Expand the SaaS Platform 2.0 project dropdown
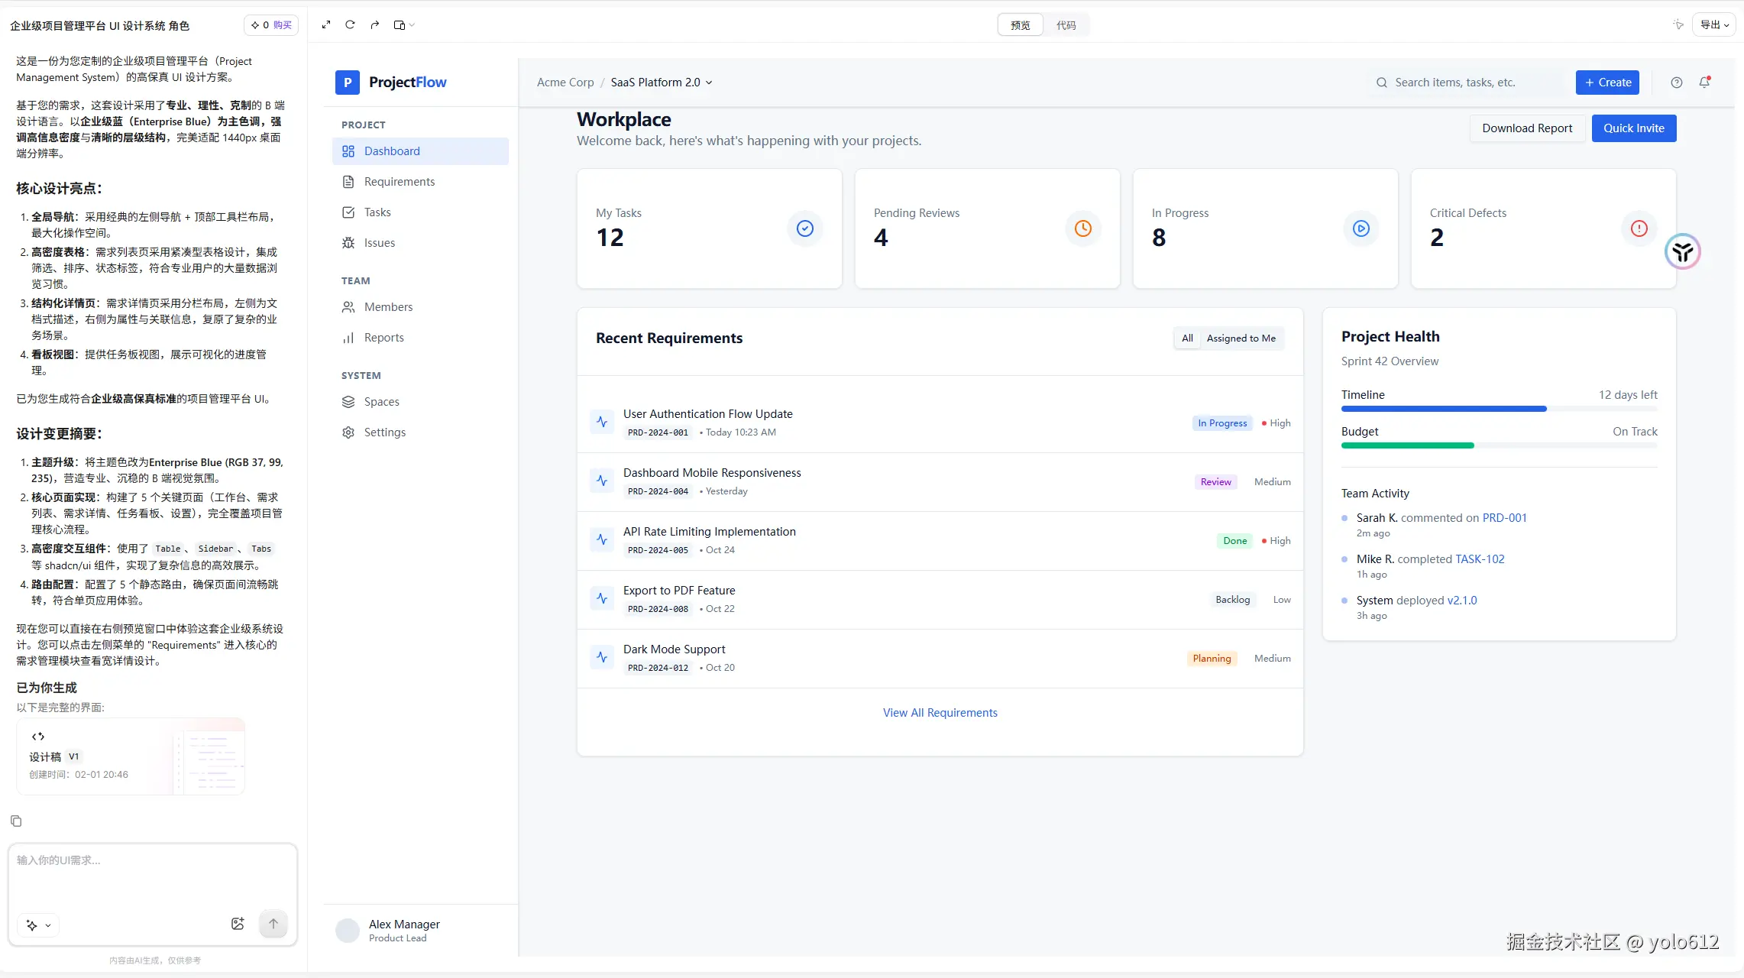 [x=662, y=83]
